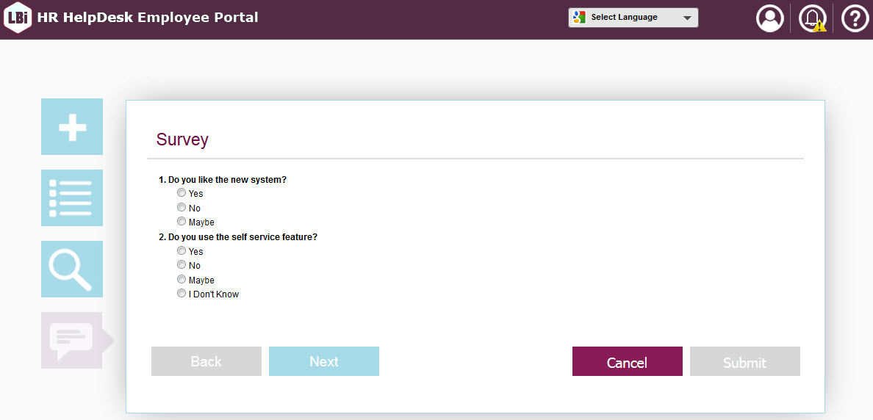This screenshot has width=873, height=420.
Task: Open the search magnifier sidebar icon
Action: click(72, 269)
